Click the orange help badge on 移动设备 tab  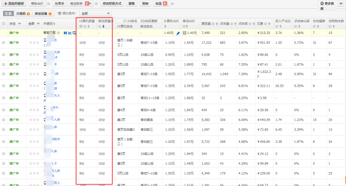[50, 14]
